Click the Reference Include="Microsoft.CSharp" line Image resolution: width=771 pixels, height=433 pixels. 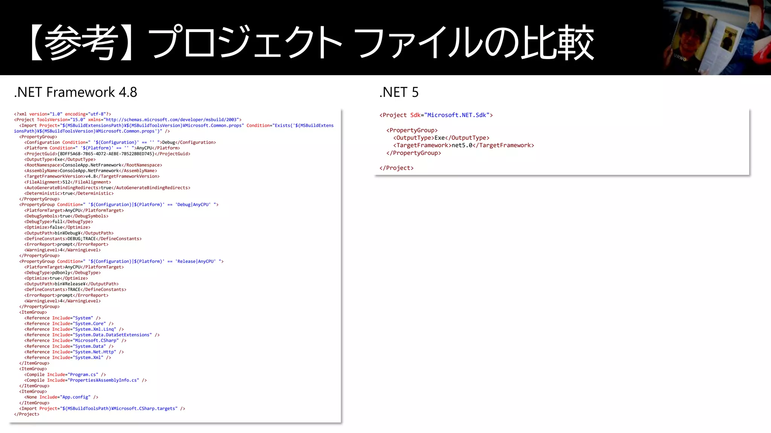pyautogui.click(x=75, y=341)
